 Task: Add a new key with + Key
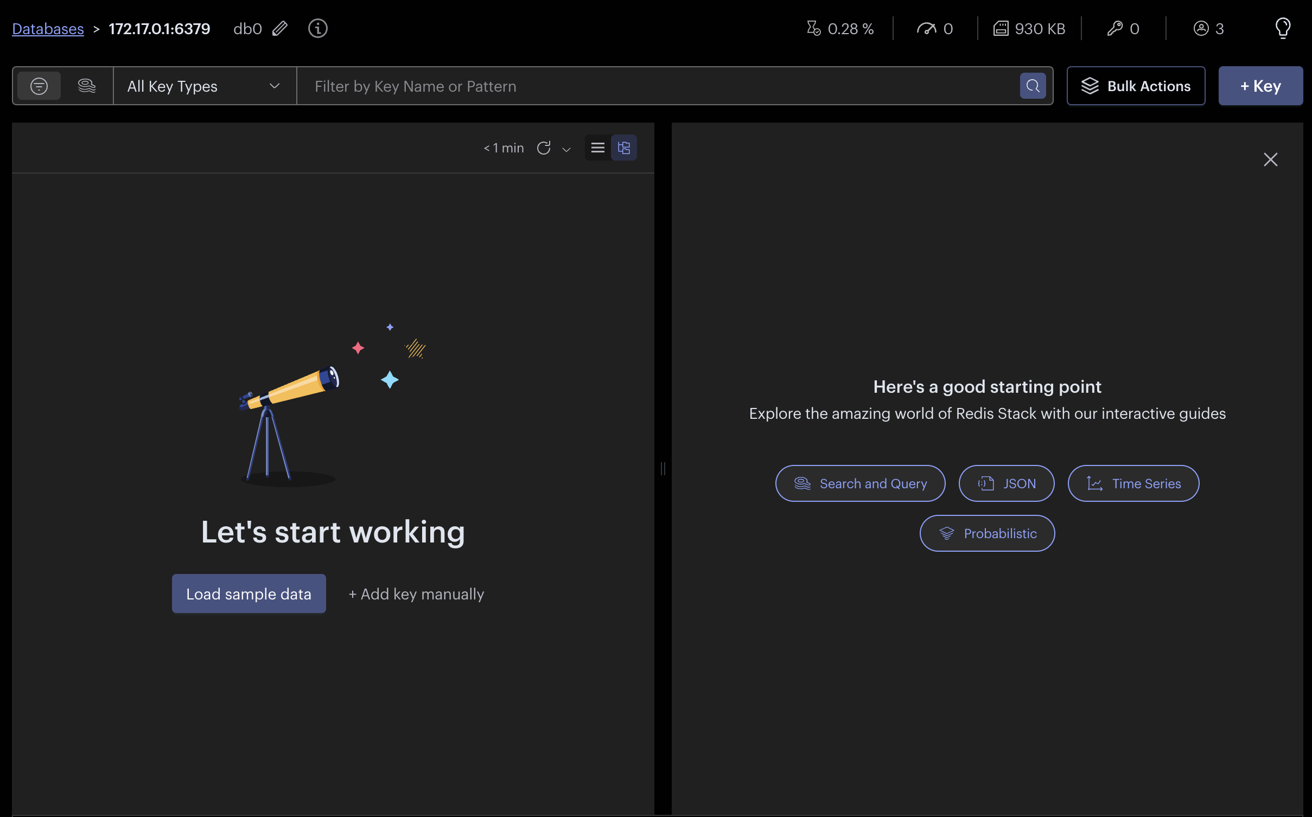(x=1260, y=86)
